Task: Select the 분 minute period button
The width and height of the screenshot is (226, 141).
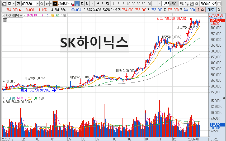Action: click(x=98, y=4)
